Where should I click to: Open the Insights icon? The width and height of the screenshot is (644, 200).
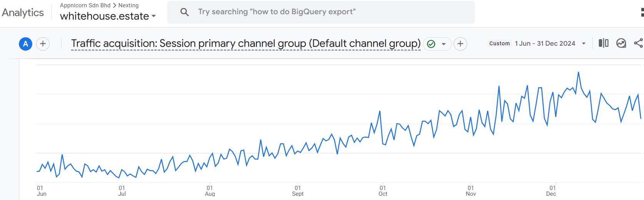click(621, 43)
